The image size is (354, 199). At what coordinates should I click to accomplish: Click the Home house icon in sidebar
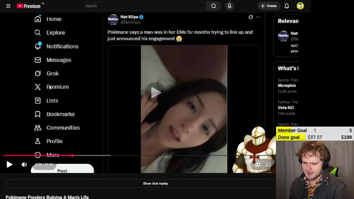(x=38, y=19)
